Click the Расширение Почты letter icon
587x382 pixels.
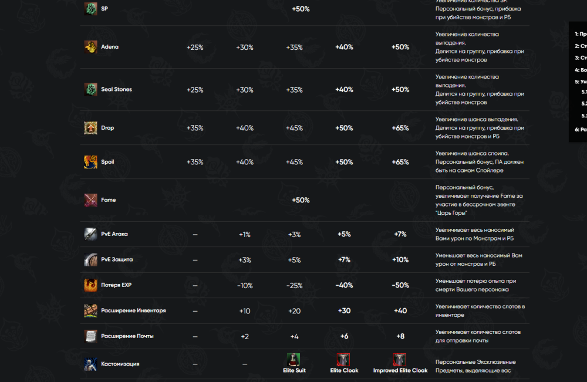90,336
